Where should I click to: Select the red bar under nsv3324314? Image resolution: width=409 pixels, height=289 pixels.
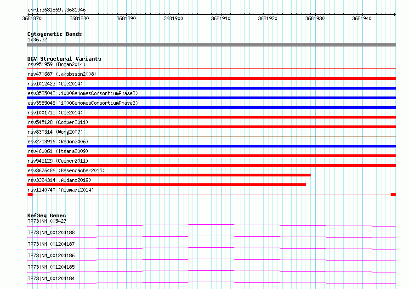click(166, 185)
